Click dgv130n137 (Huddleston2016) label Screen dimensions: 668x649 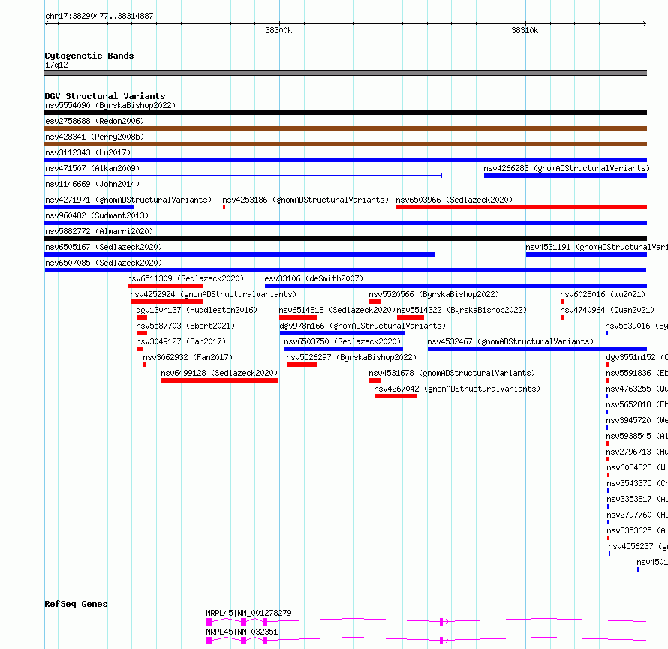click(197, 310)
